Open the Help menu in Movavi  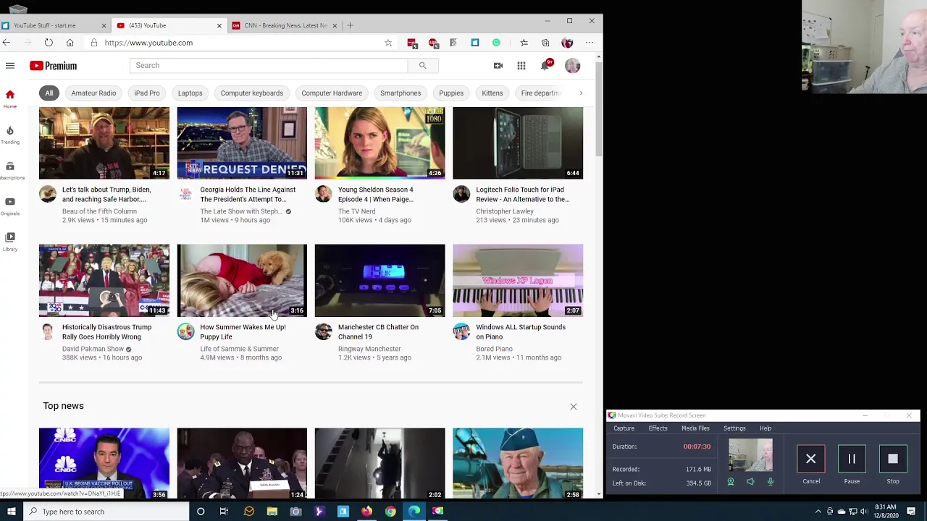click(x=765, y=428)
